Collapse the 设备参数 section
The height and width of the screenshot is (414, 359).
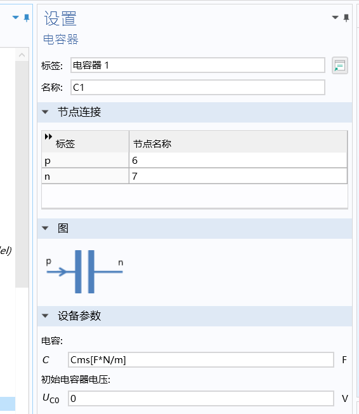45,316
